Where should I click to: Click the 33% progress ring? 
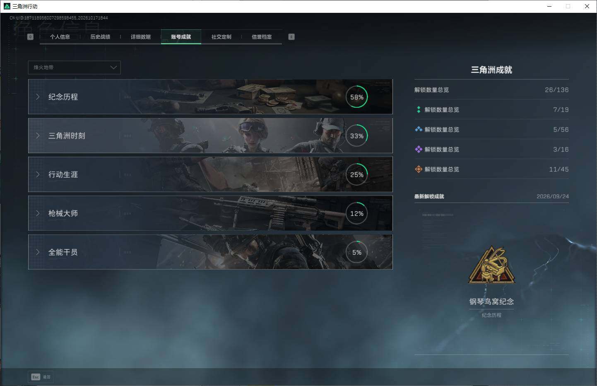click(x=357, y=136)
